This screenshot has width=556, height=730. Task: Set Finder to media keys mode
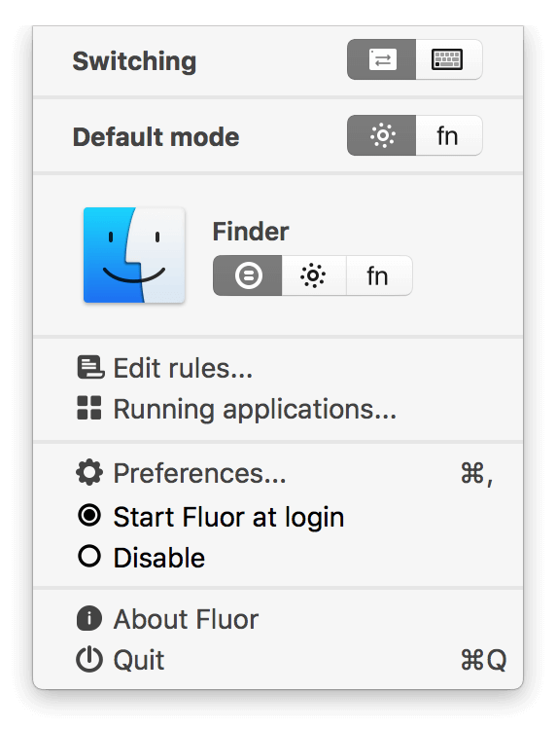click(x=314, y=275)
